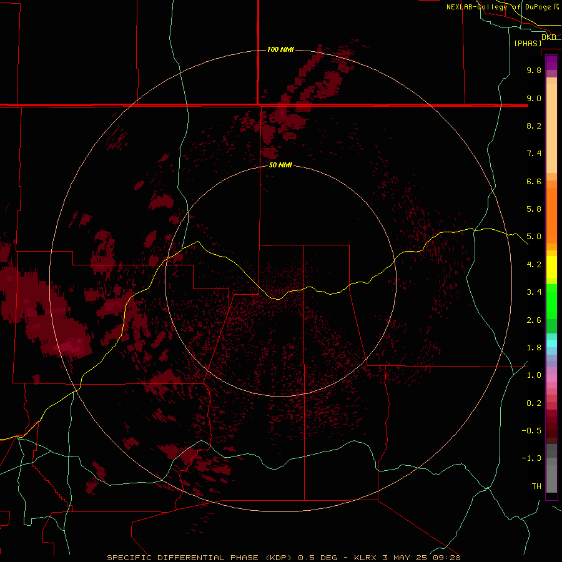Click the NEXLAB-College of DuPage credit text

click(x=499, y=7)
